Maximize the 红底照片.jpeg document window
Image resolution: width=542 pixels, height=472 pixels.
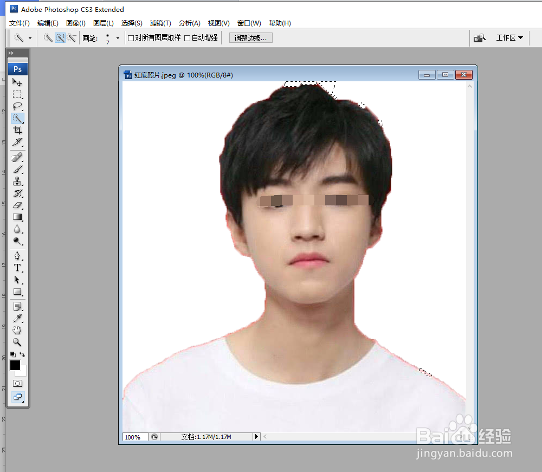point(445,75)
